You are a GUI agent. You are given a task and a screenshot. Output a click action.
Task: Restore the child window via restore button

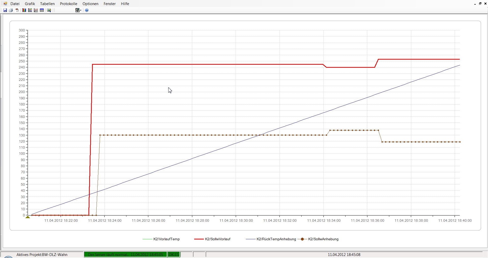point(480,4)
